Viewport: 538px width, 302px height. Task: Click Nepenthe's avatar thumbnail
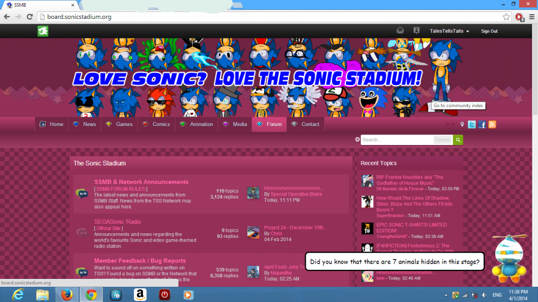pyautogui.click(x=253, y=272)
